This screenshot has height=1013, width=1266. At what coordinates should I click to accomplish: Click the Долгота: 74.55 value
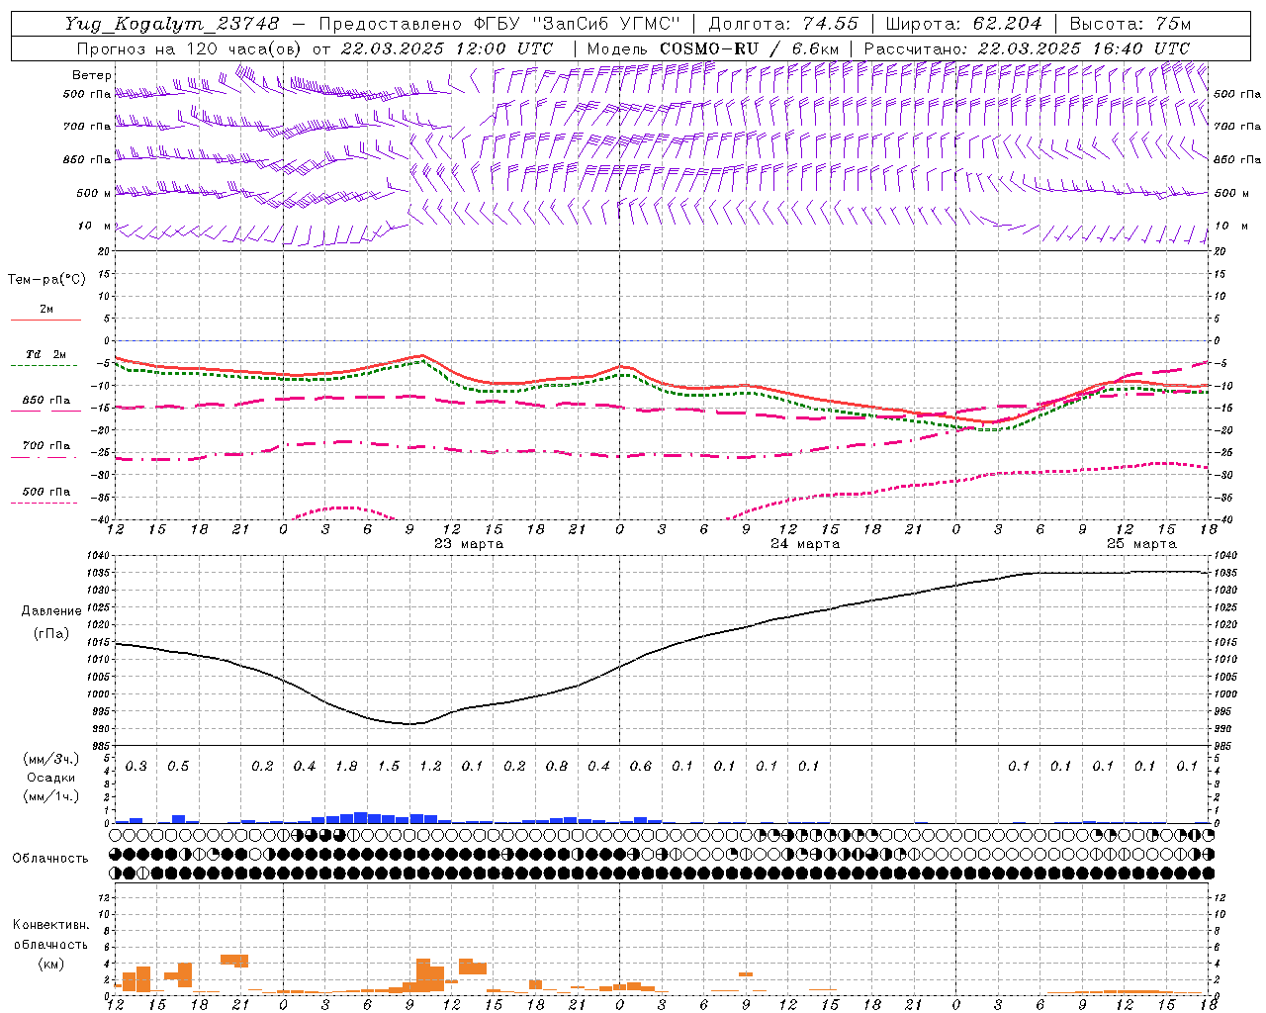point(783,24)
